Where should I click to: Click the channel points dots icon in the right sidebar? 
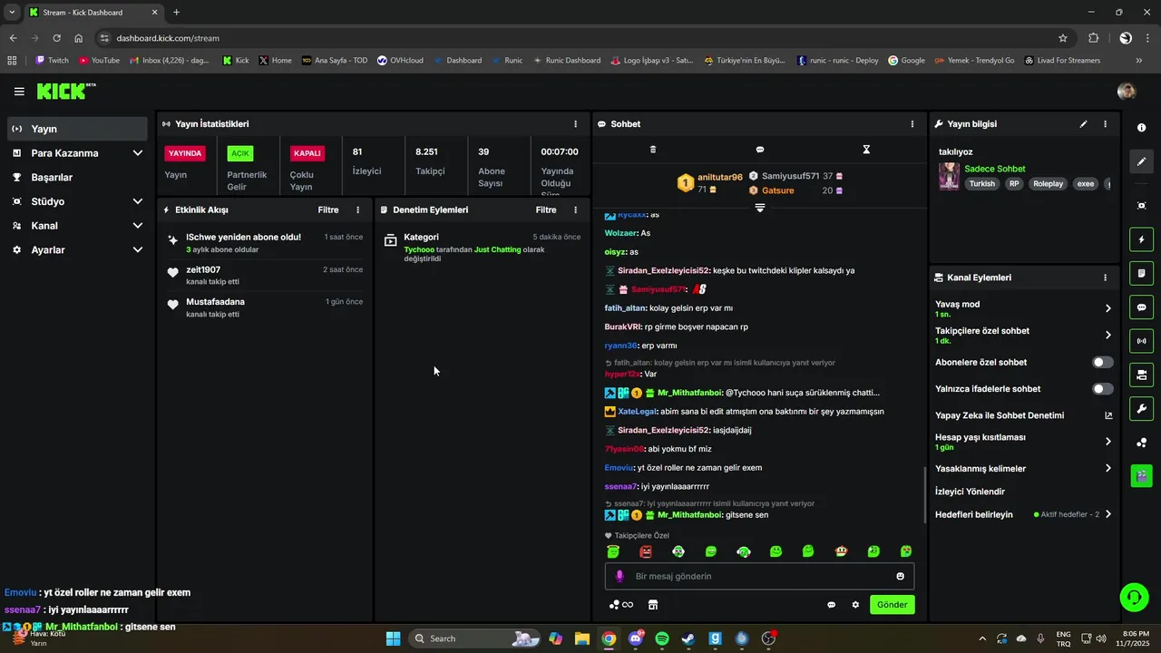pyautogui.click(x=1141, y=443)
